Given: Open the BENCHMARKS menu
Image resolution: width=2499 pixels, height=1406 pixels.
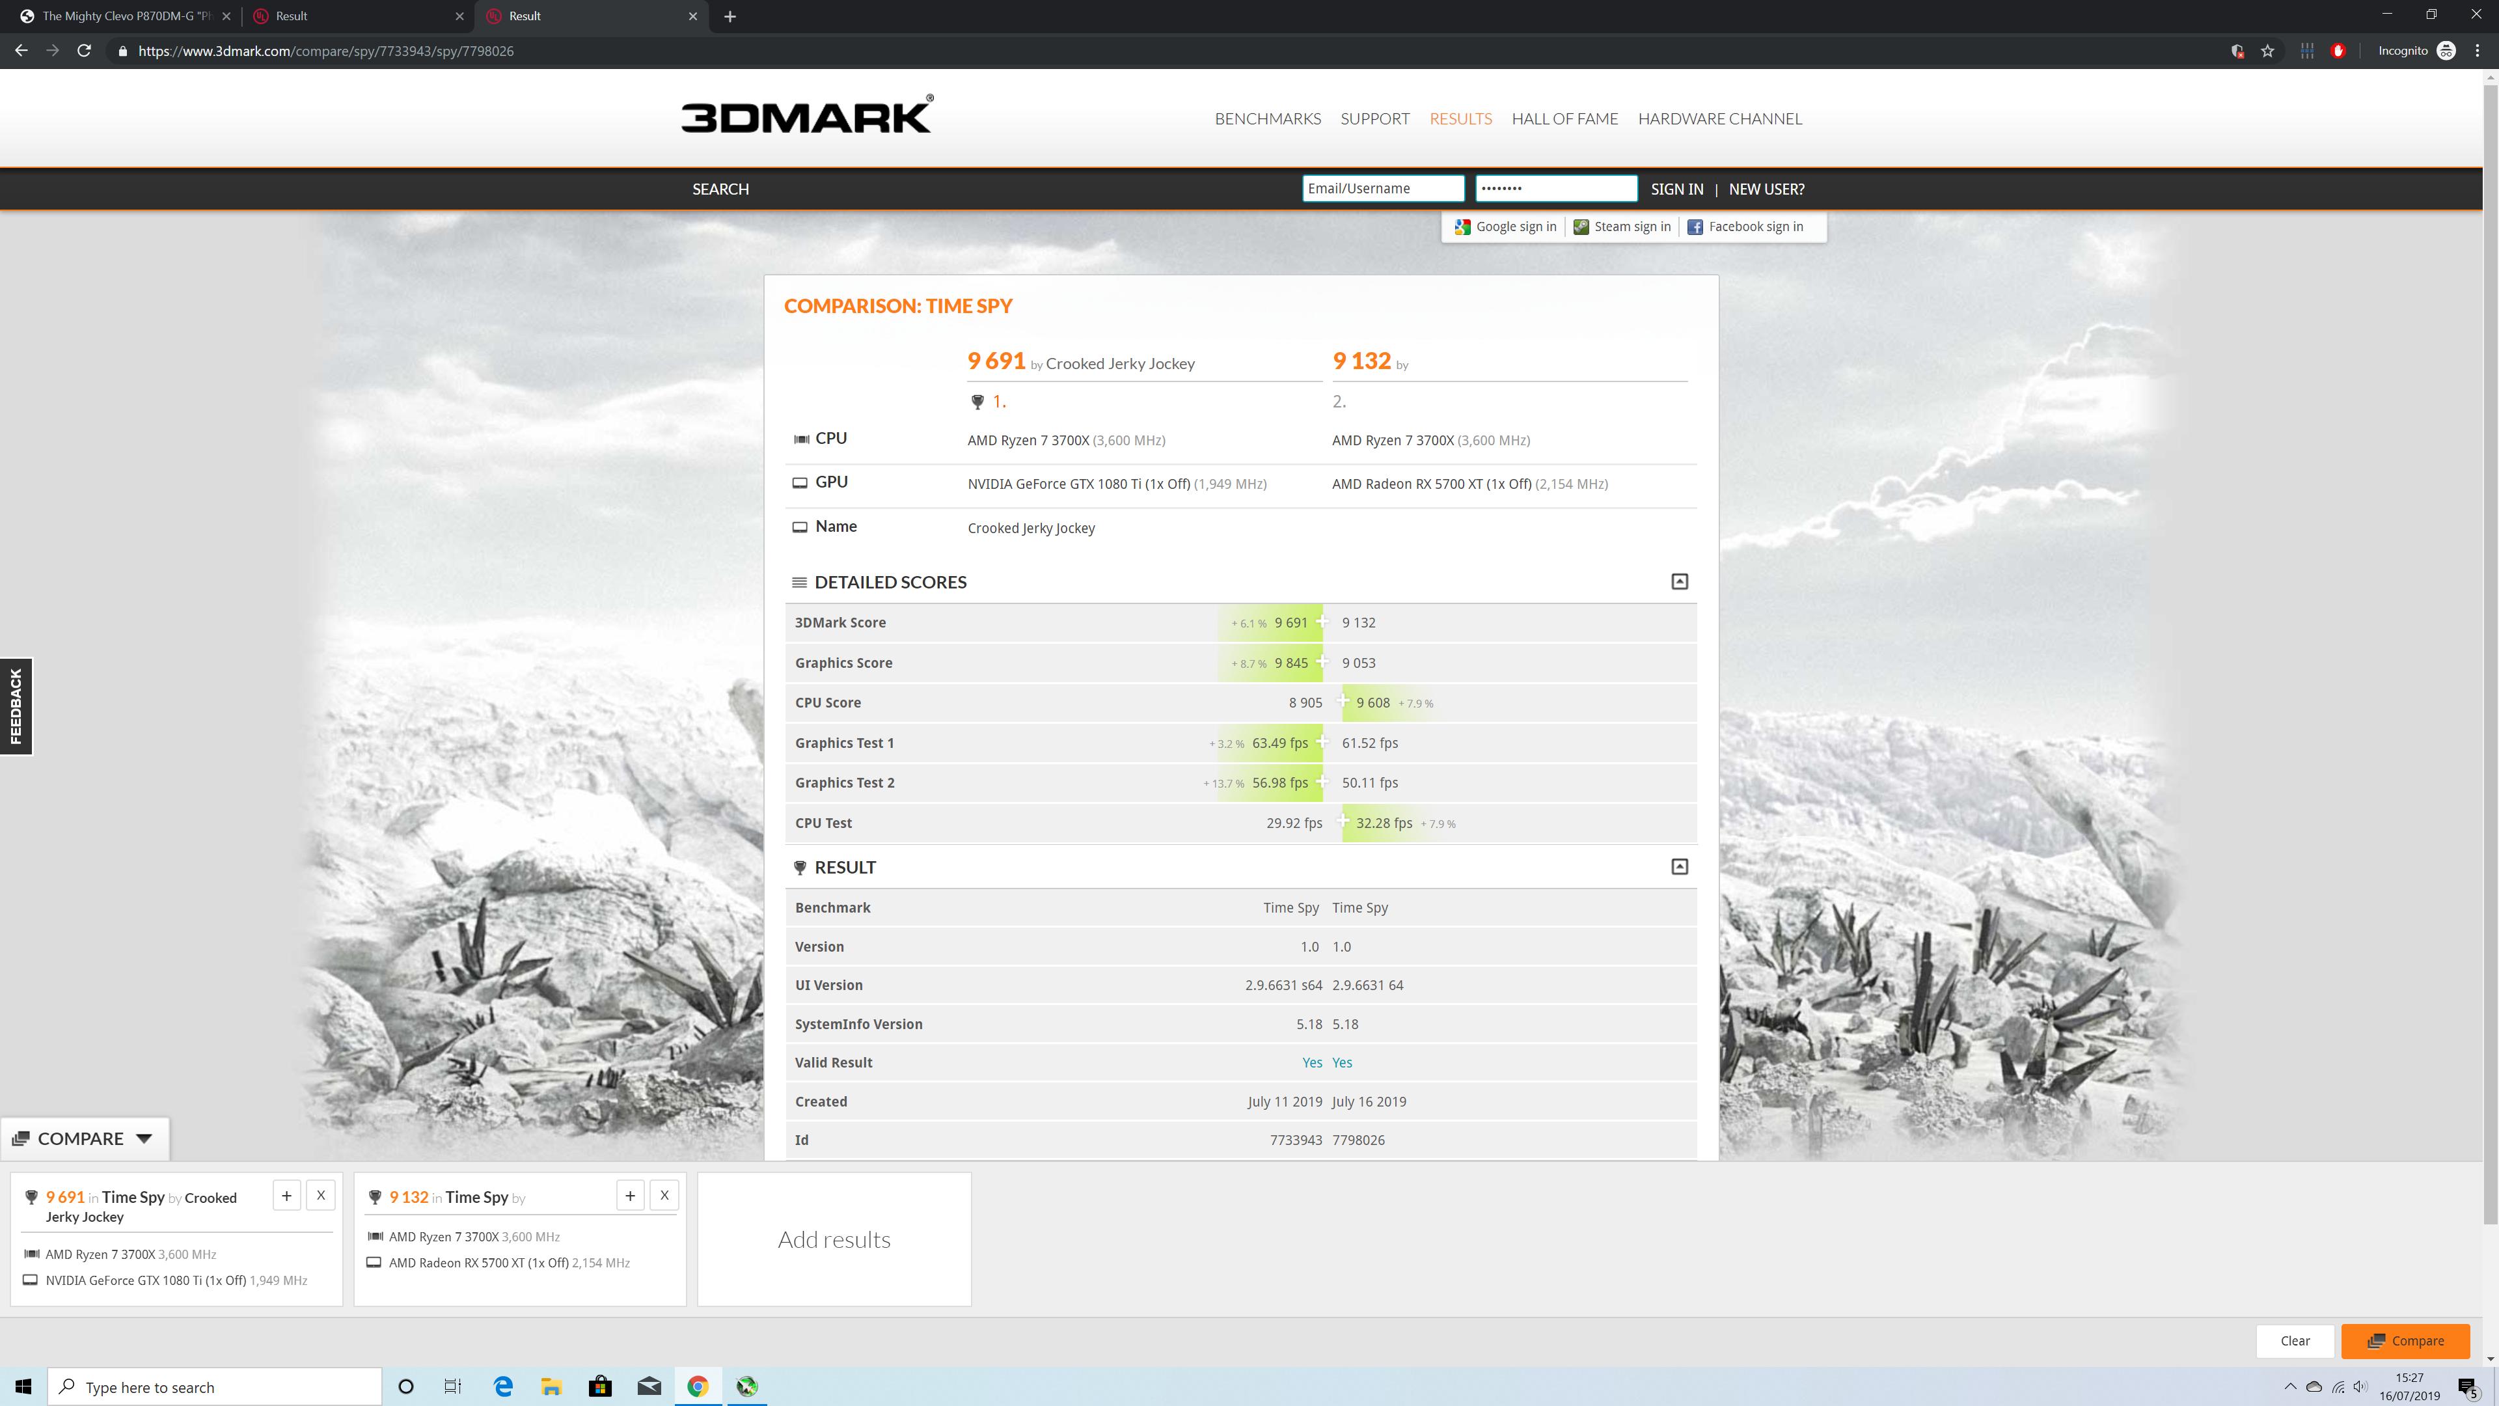Looking at the screenshot, I should [x=1267, y=118].
